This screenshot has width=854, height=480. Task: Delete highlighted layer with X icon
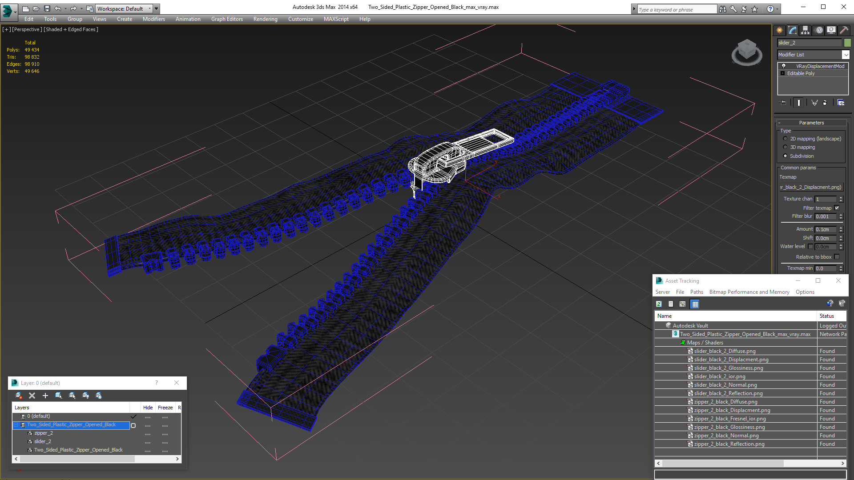point(32,396)
